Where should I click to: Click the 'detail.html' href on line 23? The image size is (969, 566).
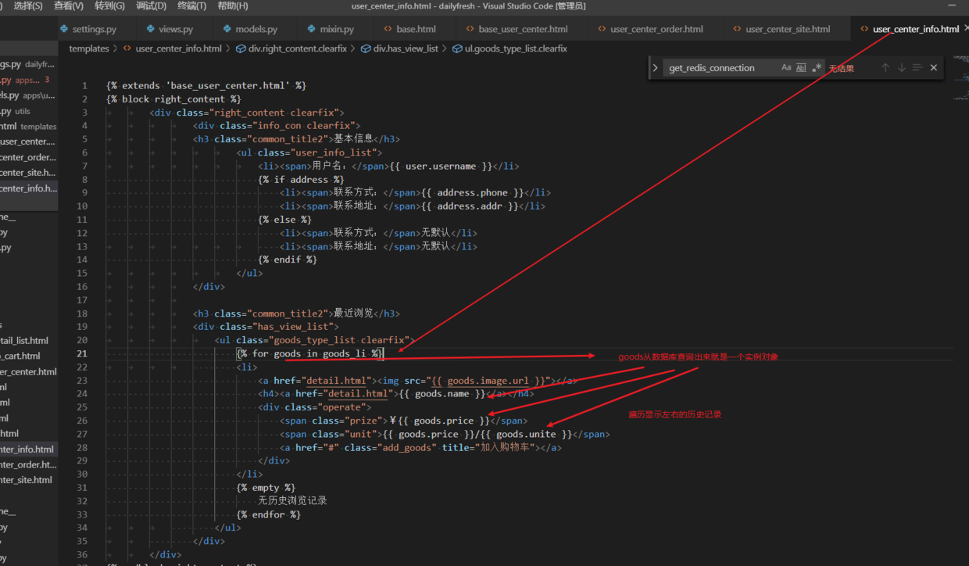coord(336,381)
